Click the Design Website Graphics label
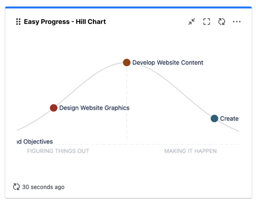The height and width of the screenshot is (205, 256). coord(94,108)
